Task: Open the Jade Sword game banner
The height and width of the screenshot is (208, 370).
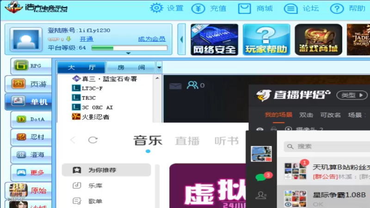Action: [x=358, y=40]
